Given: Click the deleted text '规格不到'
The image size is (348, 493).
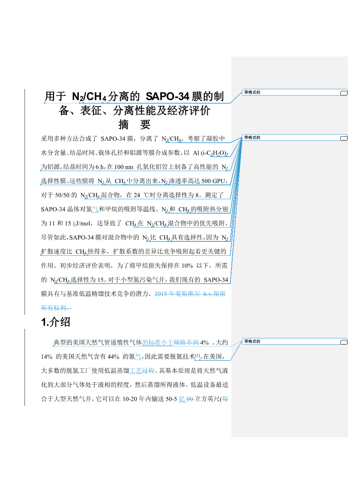Looking at the screenshot, I should pyautogui.click(x=186, y=342).
